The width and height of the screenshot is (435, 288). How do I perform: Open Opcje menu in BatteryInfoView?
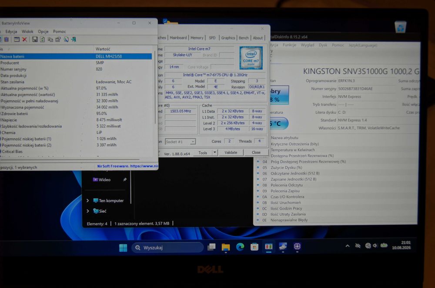point(43,32)
